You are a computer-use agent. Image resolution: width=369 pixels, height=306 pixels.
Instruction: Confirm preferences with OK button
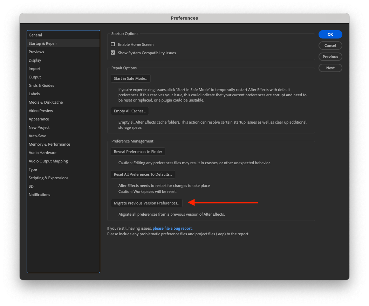(x=330, y=34)
